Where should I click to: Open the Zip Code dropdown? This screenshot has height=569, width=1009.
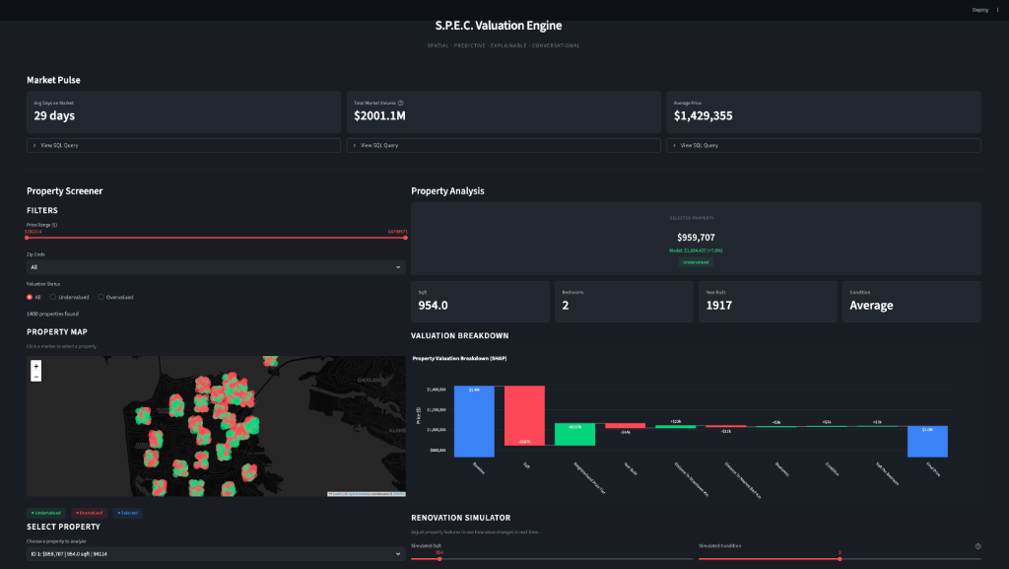215,267
